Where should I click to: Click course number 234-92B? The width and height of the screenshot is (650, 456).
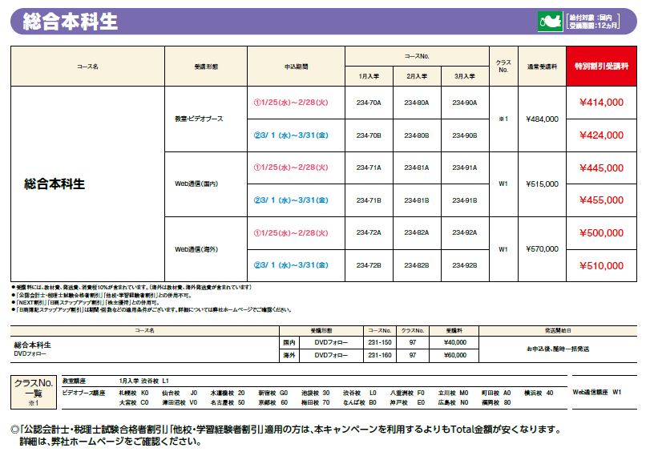[465, 265]
